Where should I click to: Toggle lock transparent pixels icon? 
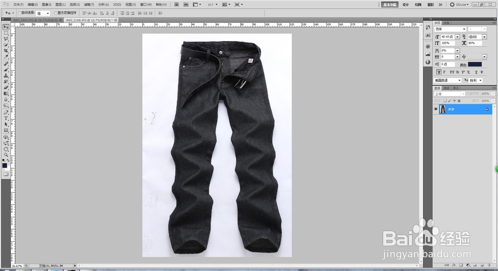(x=445, y=101)
